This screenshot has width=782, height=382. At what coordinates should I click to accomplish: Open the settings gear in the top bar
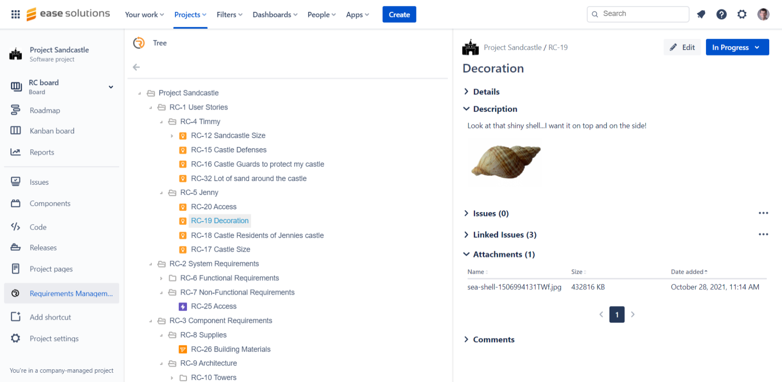tap(742, 14)
